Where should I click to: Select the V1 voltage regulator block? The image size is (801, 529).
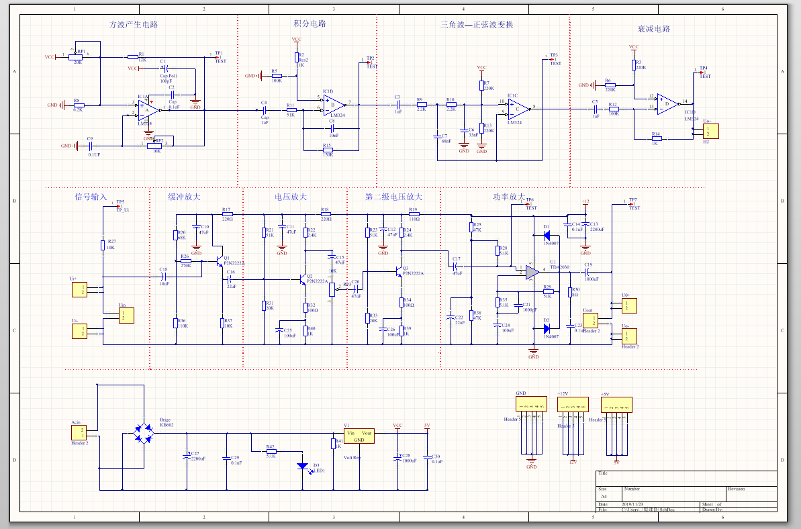pyautogui.click(x=359, y=436)
